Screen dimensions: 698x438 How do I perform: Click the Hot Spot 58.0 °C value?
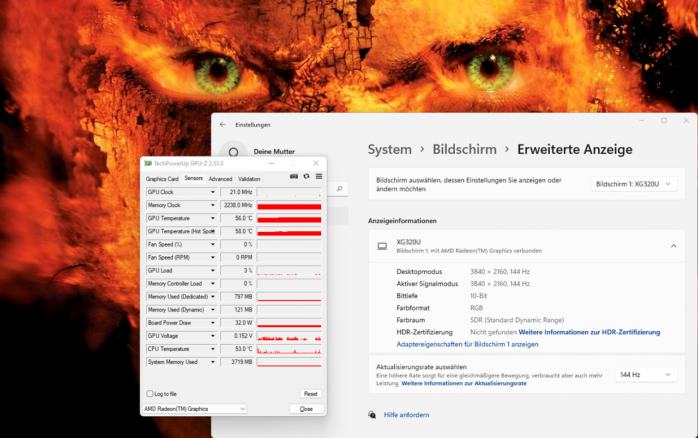pyautogui.click(x=237, y=231)
